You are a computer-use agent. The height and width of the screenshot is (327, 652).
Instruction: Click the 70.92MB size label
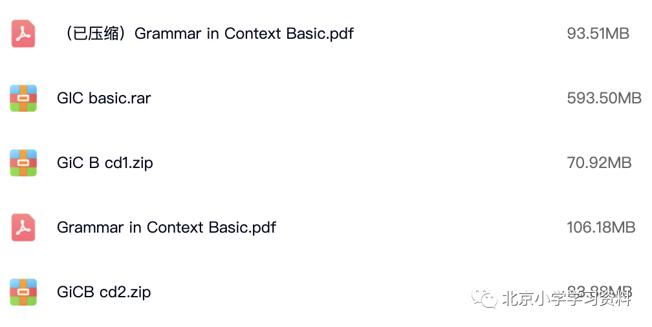coord(599,163)
